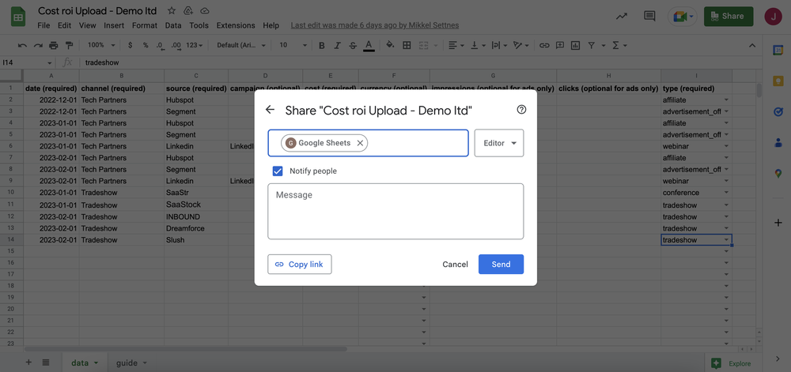
Task: Toggle bold formatting
Action: point(321,45)
